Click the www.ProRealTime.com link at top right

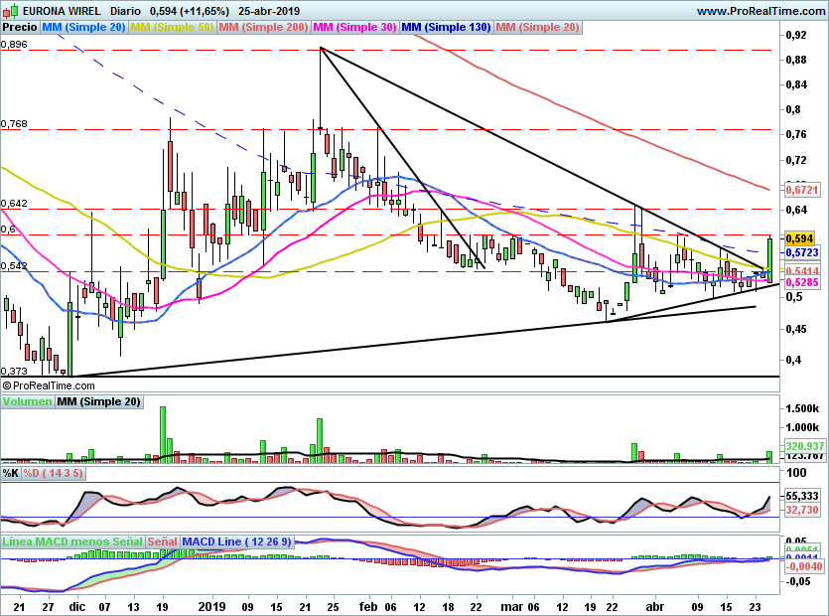pos(760,11)
